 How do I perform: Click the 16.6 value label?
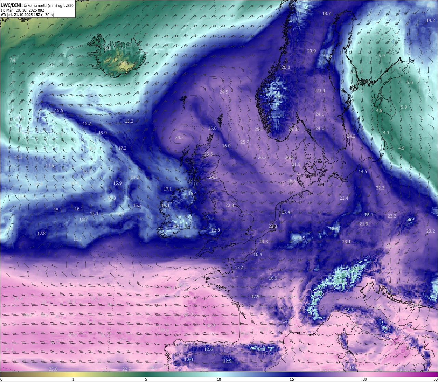tap(273, 278)
